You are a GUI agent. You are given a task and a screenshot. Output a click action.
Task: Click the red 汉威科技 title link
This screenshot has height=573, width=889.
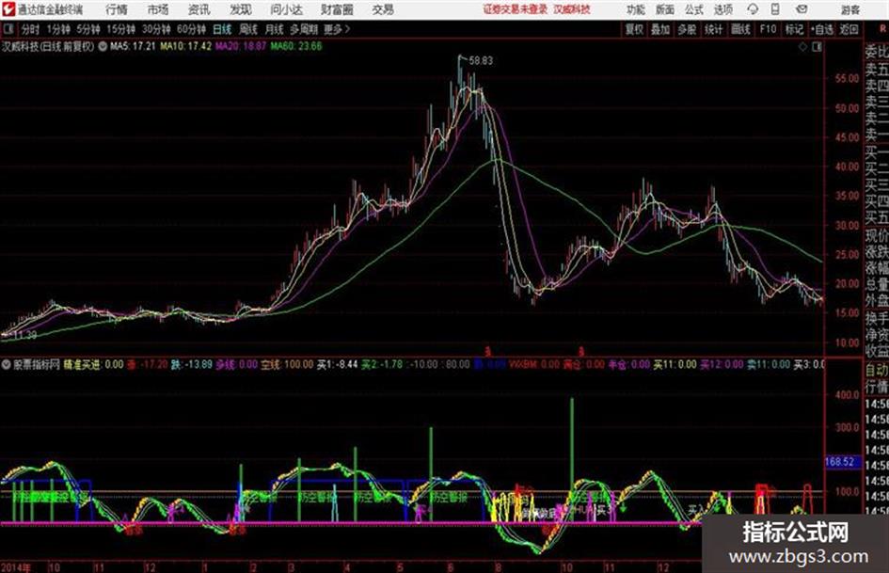(x=572, y=9)
